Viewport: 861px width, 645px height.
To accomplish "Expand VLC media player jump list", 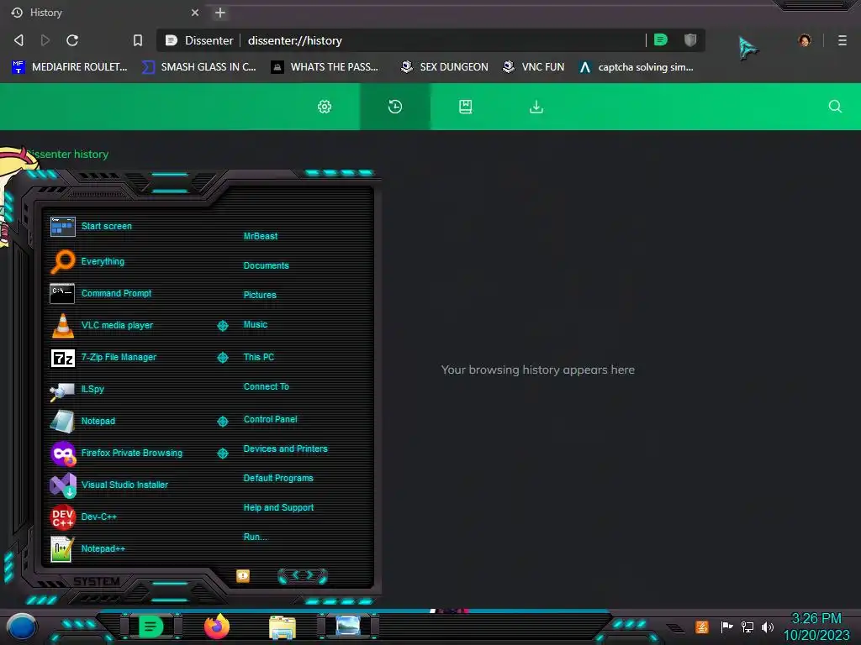I will pyautogui.click(x=222, y=326).
